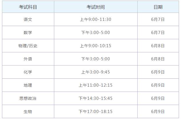Click the 上午9:00-11:30 time cell

[x=95, y=19]
